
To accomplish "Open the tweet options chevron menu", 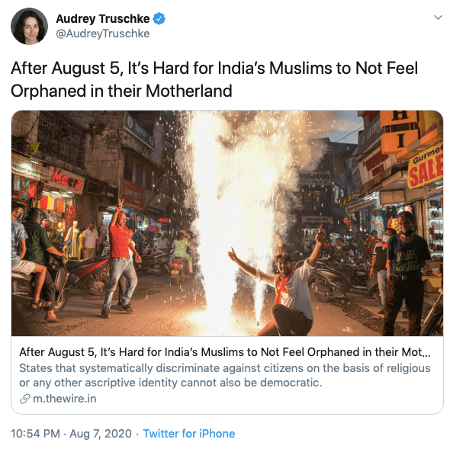I will (438, 18).
